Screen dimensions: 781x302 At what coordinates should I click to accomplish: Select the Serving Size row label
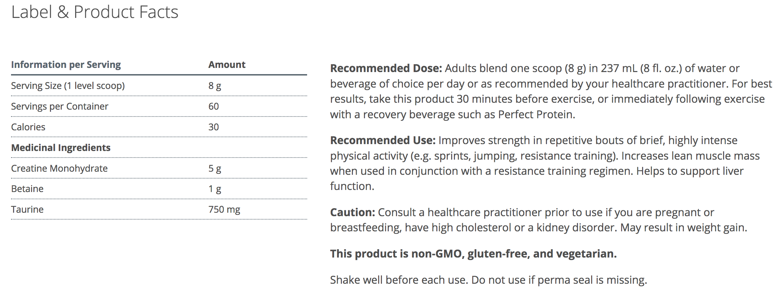(x=68, y=85)
